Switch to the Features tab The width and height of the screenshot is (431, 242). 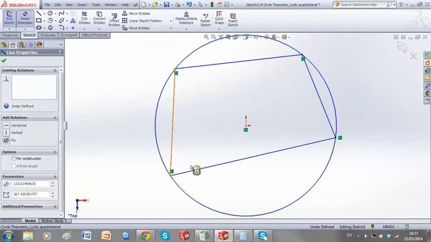point(10,35)
